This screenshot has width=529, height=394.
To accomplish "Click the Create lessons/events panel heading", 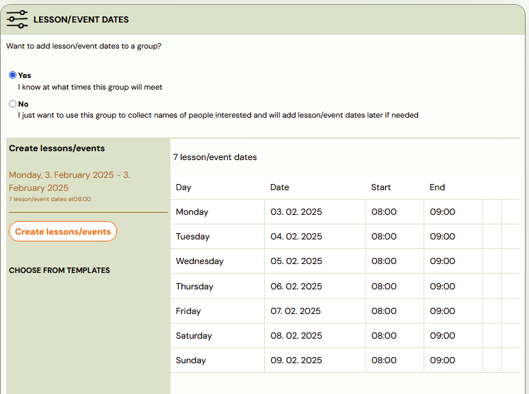I will (x=57, y=148).
